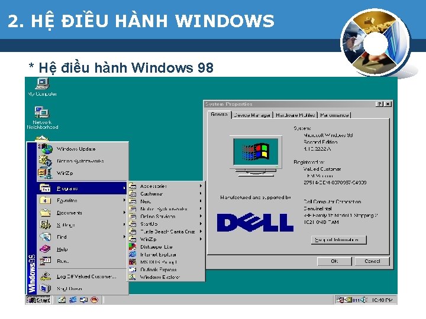The image size is (426, 319).
Task: Click the "Valued Customer" registered name text
Action: click(322, 169)
